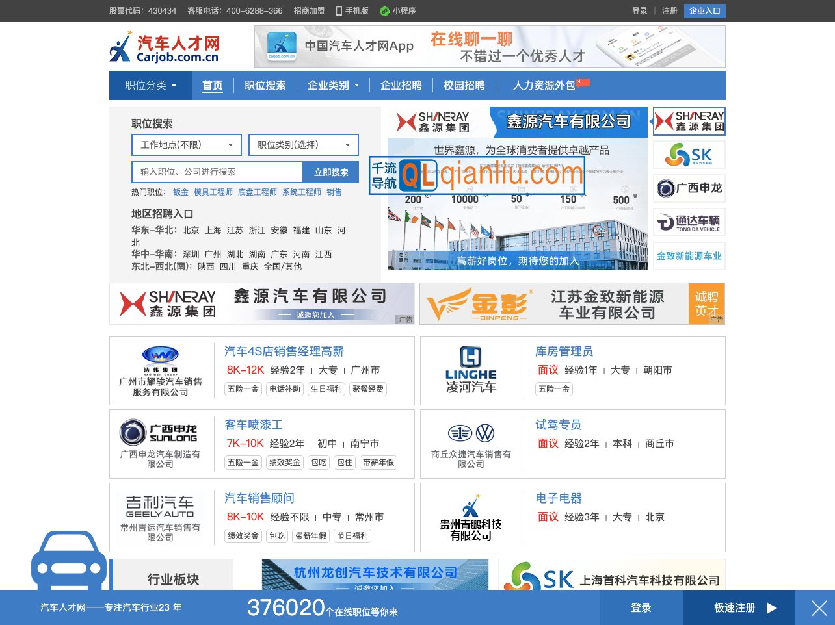Viewport: 835px width, 625px height.
Task: Open the 工作地点(不限) location dropdown
Action: 186,144
